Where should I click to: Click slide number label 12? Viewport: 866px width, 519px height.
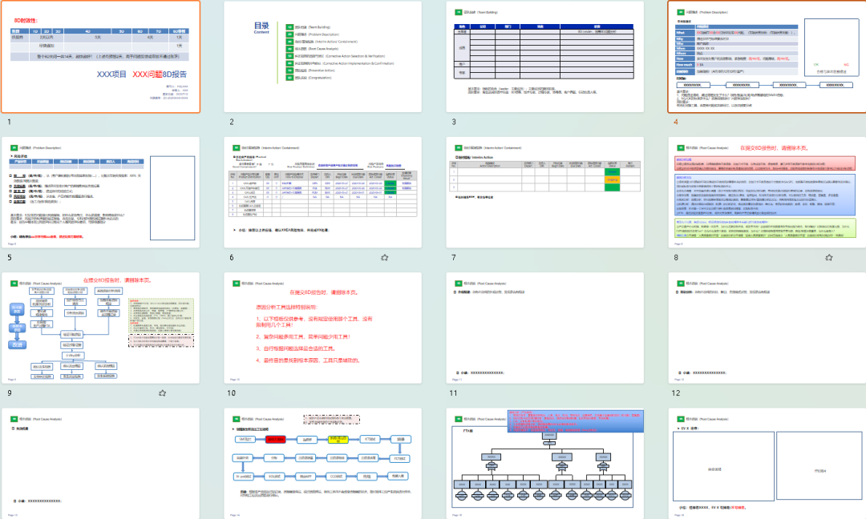[676, 393]
